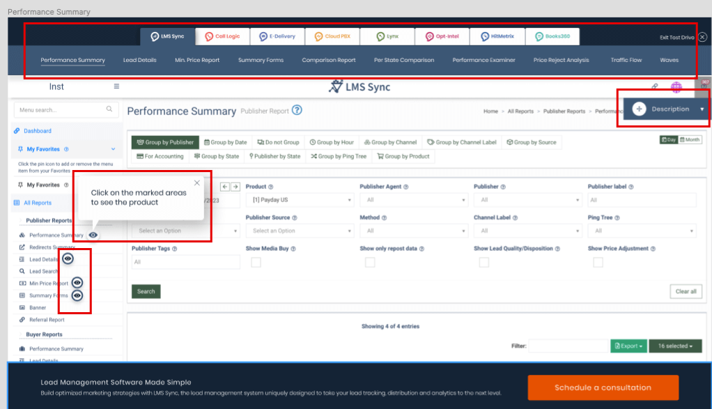Click the help icon next to Show Media Buy
Image resolution: width=712 pixels, height=409 pixels.
click(293, 249)
